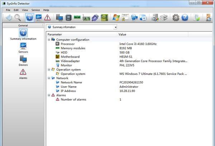The height and width of the screenshot is (146, 215).
Task: Click the 10.28.11.90 IP value
Action: click(x=127, y=91)
